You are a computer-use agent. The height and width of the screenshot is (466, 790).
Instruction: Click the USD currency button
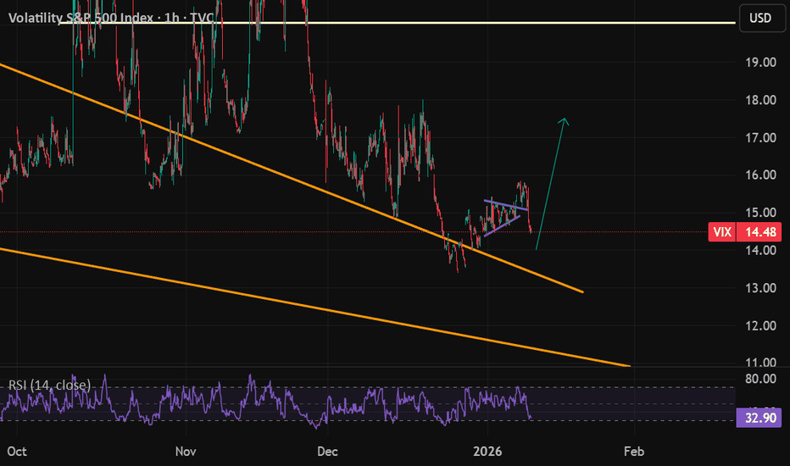(x=762, y=16)
